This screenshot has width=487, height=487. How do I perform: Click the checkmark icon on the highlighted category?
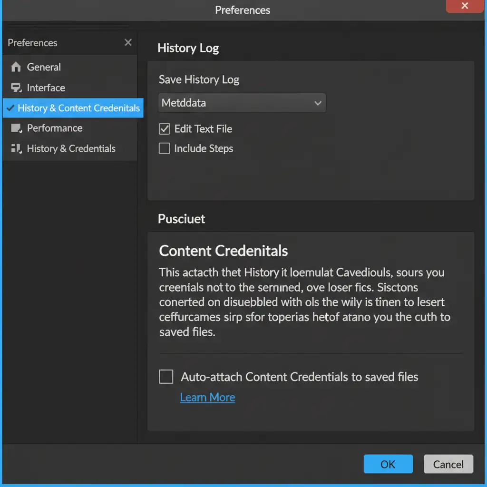click(x=10, y=108)
